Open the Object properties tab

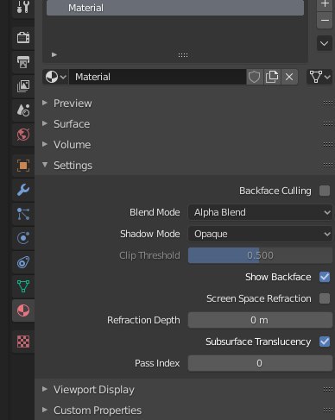point(23,166)
